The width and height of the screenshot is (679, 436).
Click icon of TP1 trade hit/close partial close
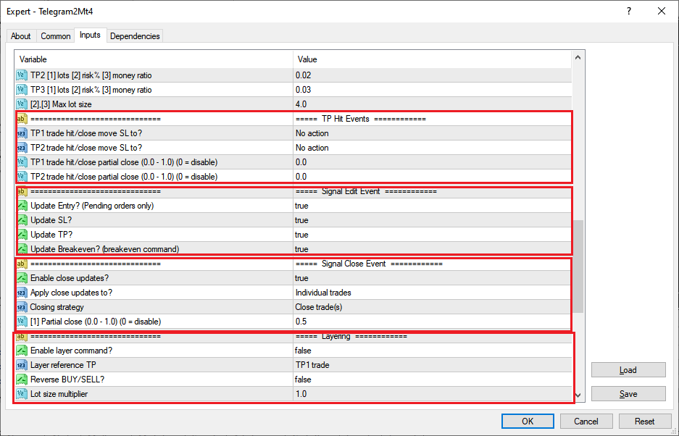click(x=22, y=162)
